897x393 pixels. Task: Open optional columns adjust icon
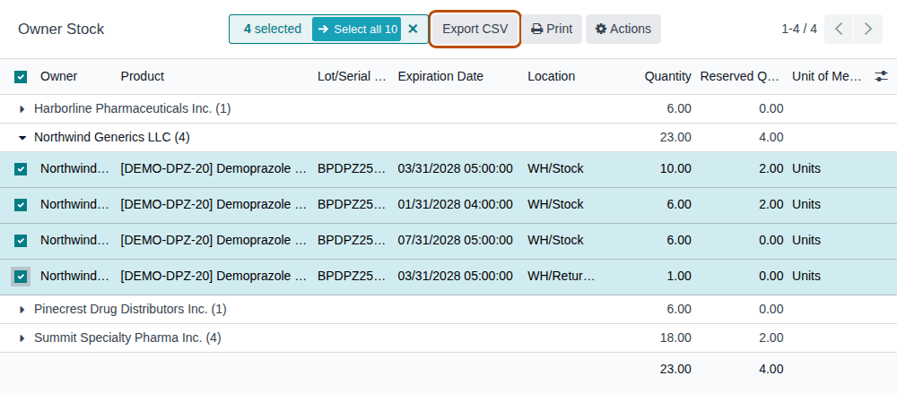pos(882,77)
